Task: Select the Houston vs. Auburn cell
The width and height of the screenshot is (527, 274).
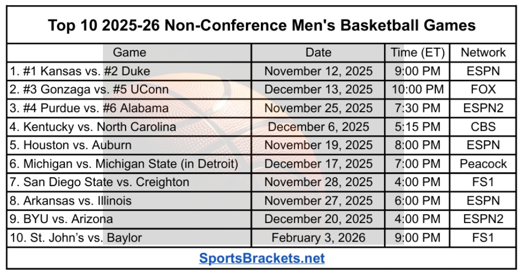Action: 71,145
